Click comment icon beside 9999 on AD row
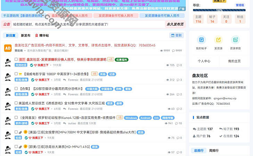This screenshot has width=253, height=156. coord(173,51)
